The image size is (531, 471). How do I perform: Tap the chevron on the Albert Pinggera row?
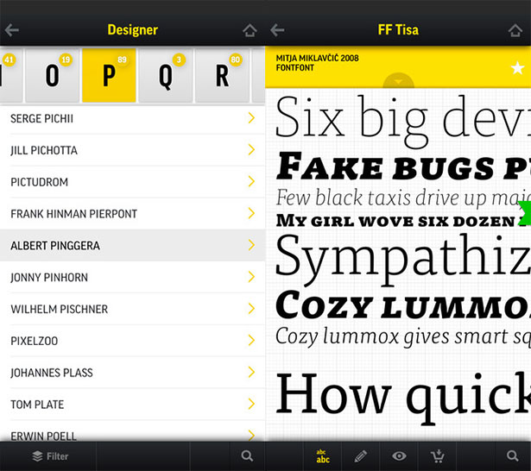coord(251,245)
